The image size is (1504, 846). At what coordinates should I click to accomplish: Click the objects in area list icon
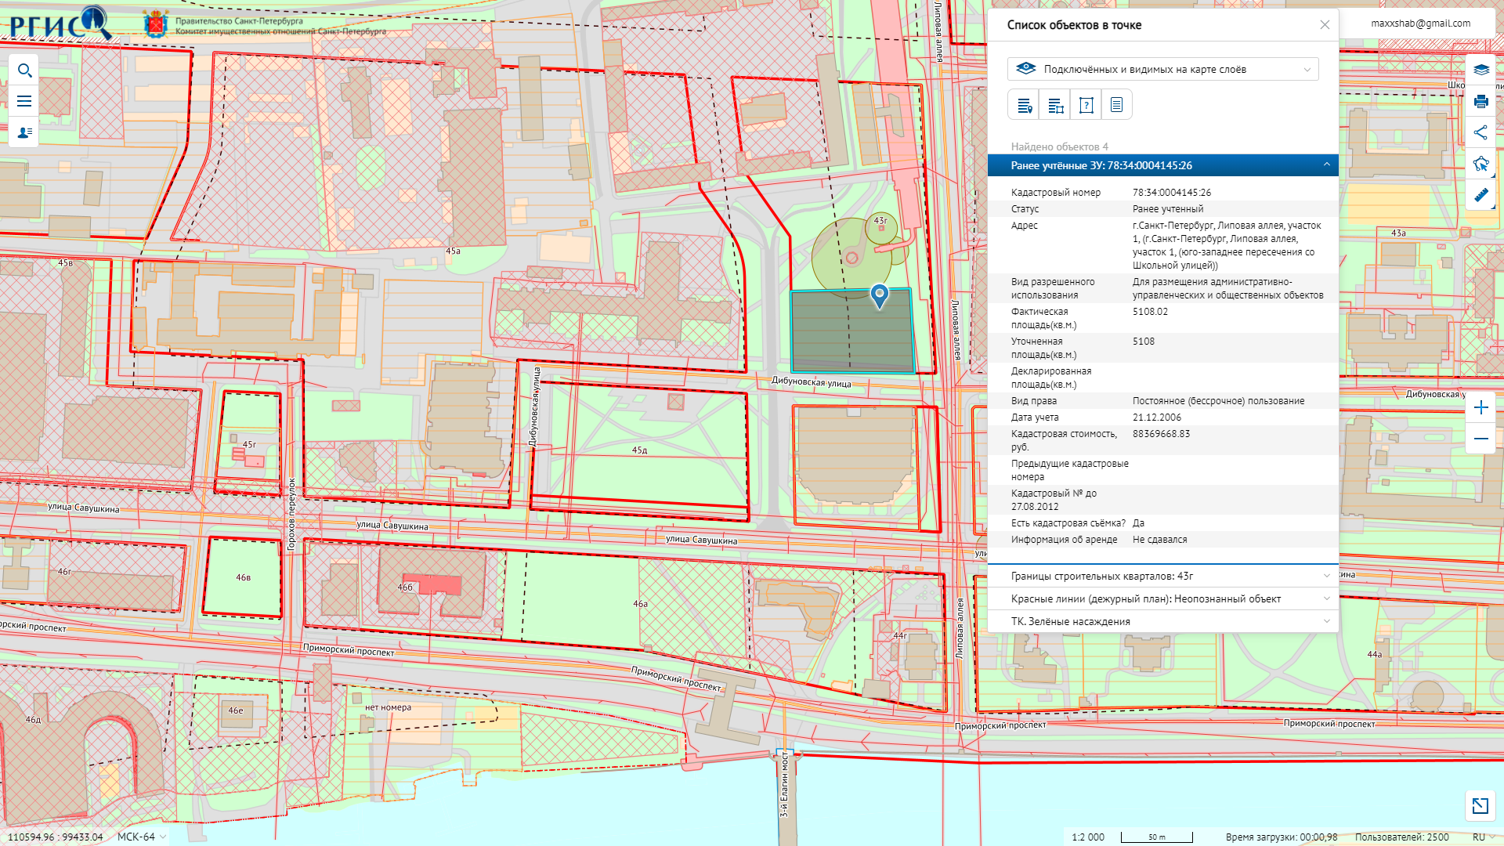1055,105
